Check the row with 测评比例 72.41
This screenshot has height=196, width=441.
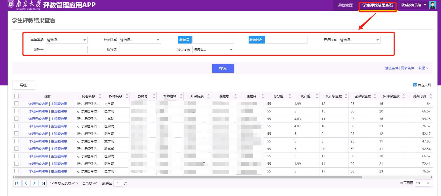pyautogui.click(x=17, y=164)
